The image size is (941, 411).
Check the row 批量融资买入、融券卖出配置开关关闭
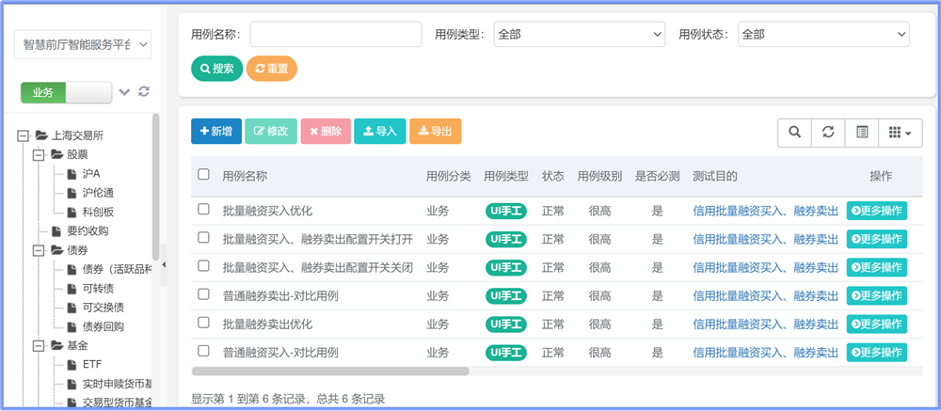(203, 265)
